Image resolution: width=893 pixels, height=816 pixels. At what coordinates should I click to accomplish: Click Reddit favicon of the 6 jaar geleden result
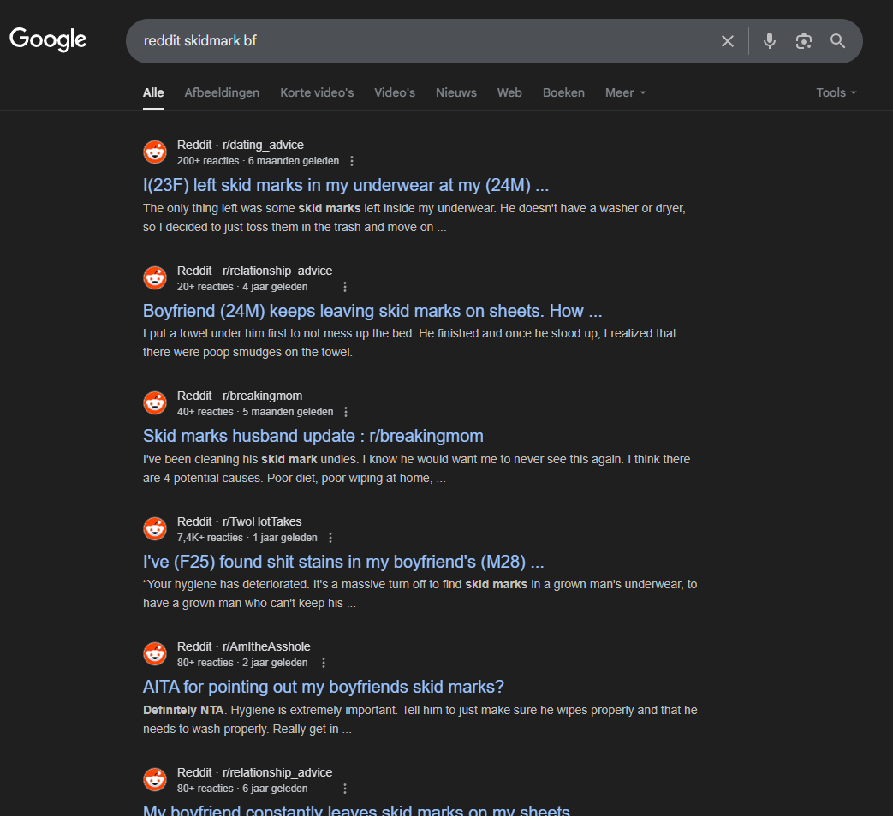(x=155, y=780)
